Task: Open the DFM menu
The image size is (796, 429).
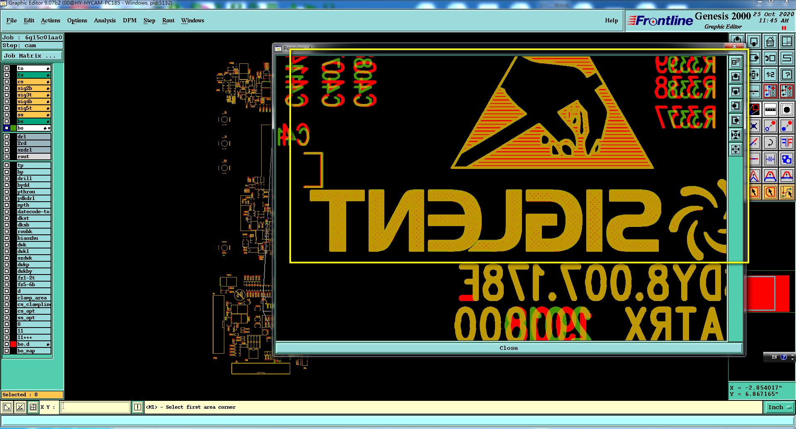Action: click(x=130, y=20)
